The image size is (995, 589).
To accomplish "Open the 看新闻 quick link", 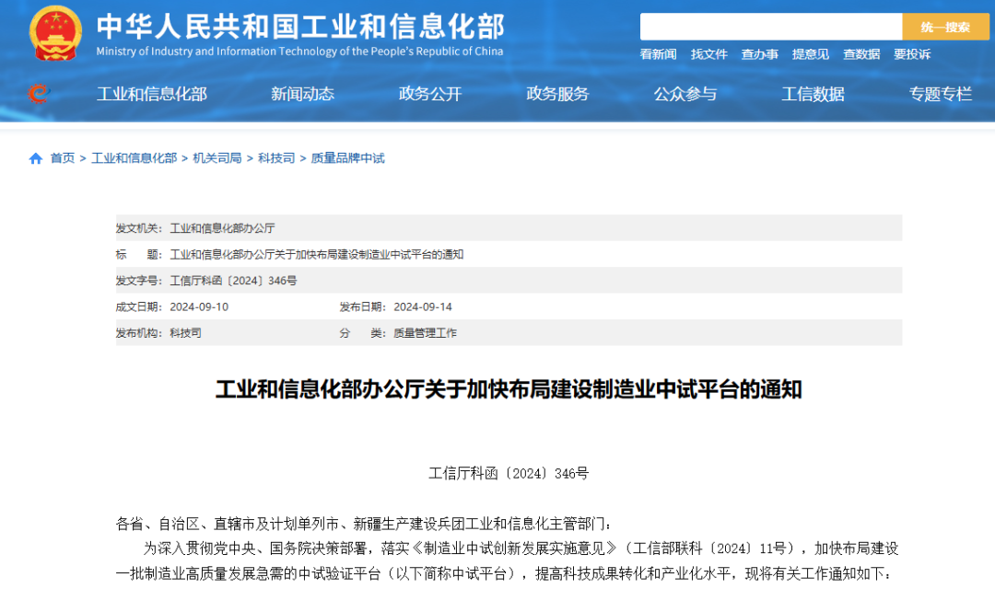I will (658, 54).
